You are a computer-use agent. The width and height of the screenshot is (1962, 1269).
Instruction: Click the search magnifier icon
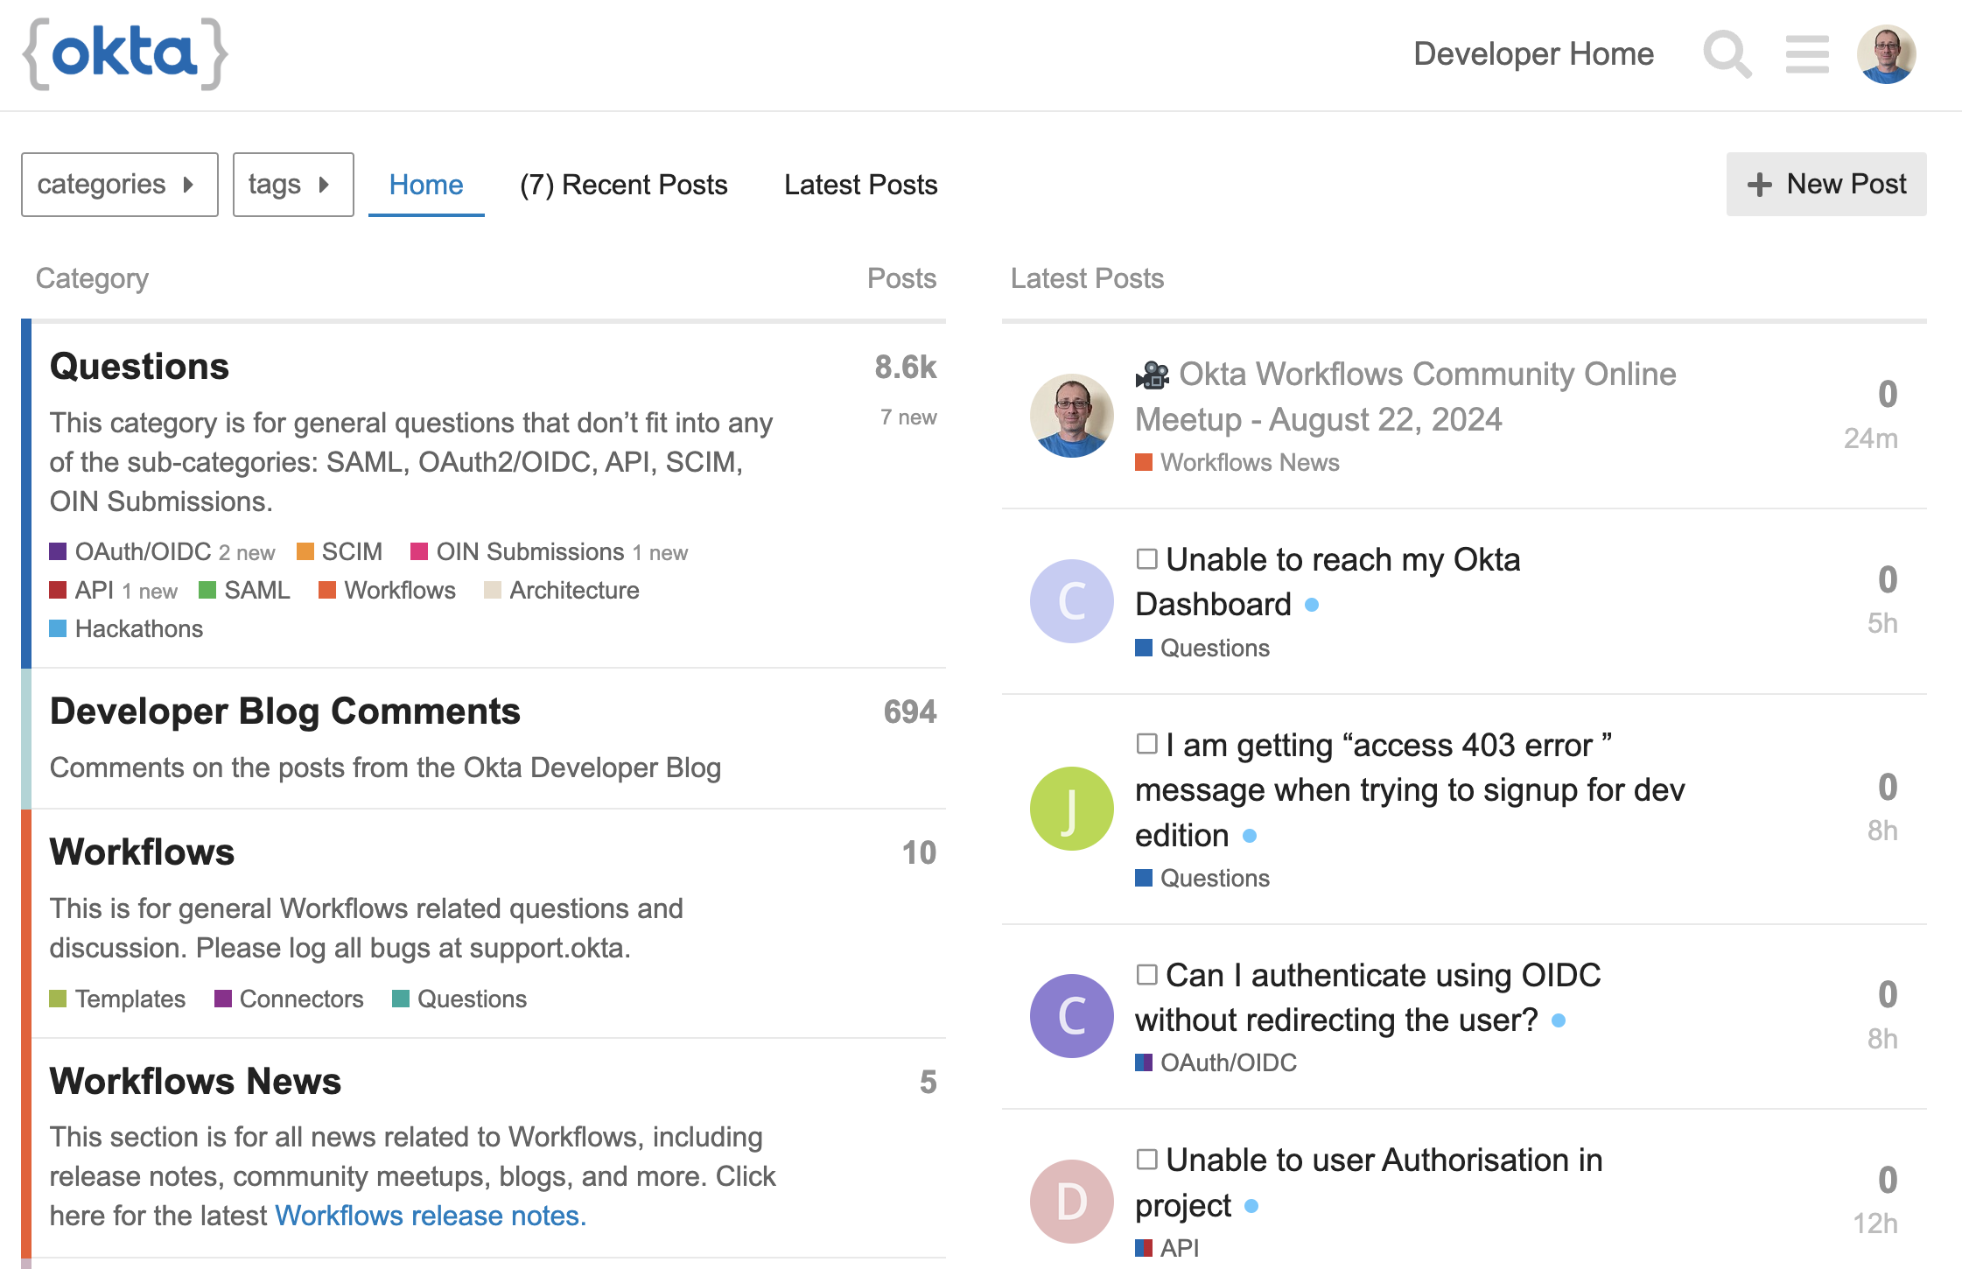[1727, 54]
